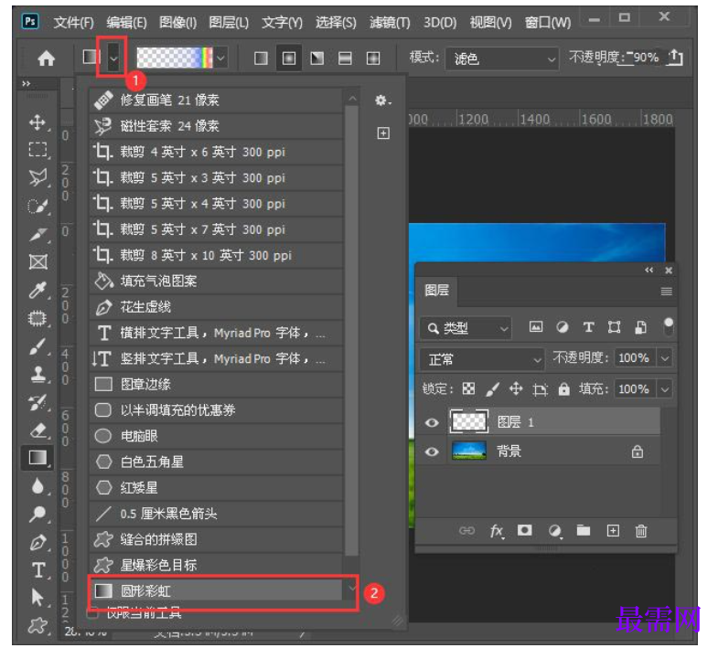Toggle visibility of 图层 1
The width and height of the screenshot is (718, 648).
(432, 422)
